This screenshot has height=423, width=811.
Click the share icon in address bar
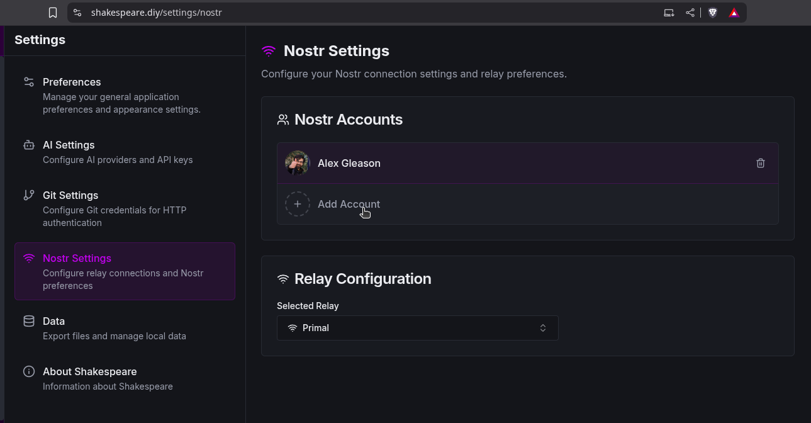(x=690, y=13)
